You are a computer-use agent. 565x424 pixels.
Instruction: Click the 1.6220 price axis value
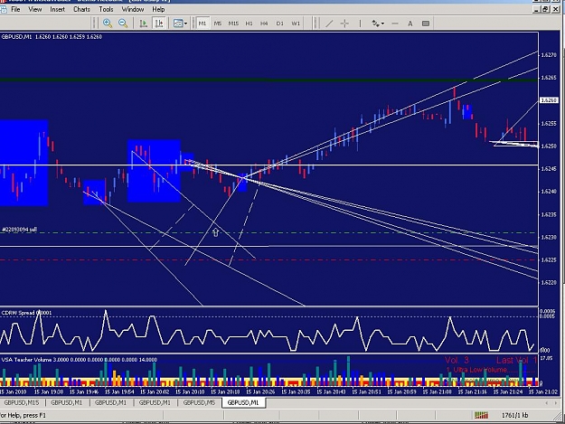click(x=549, y=283)
